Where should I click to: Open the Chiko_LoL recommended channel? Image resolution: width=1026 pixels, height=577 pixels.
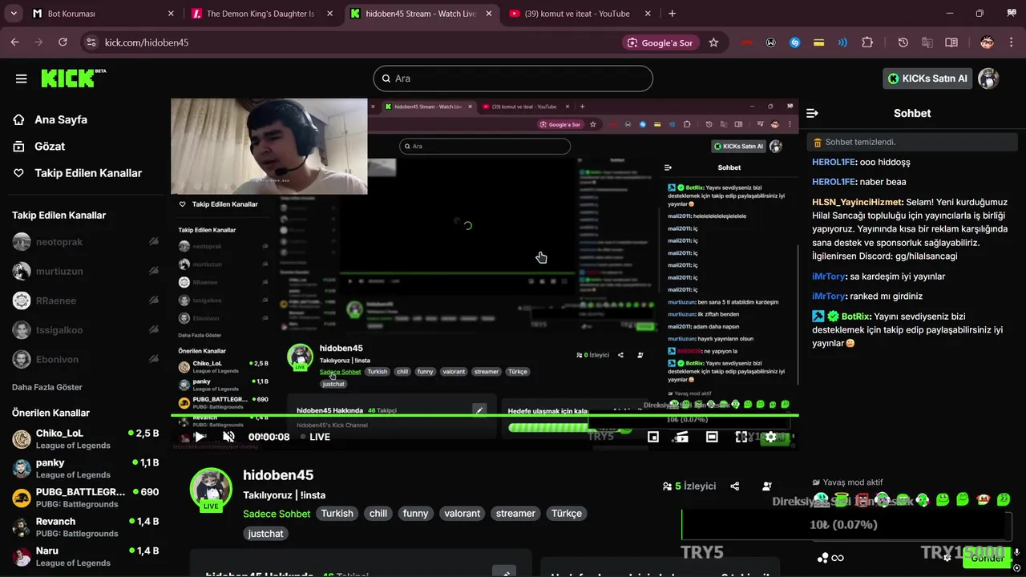(x=85, y=439)
